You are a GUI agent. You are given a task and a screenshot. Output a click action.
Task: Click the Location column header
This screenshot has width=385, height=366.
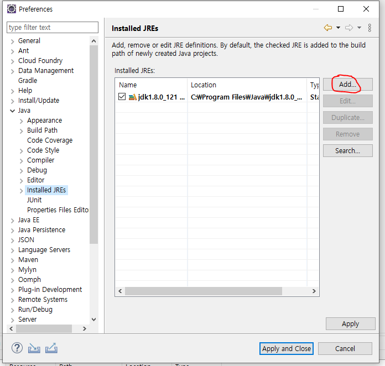point(247,85)
